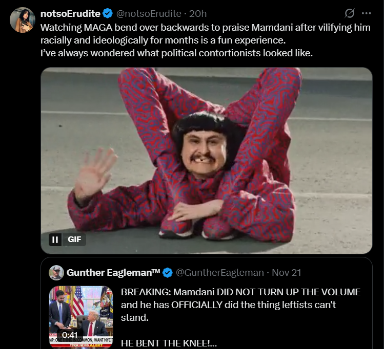
Task: Click the notsoErudite display name
Action: point(70,14)
